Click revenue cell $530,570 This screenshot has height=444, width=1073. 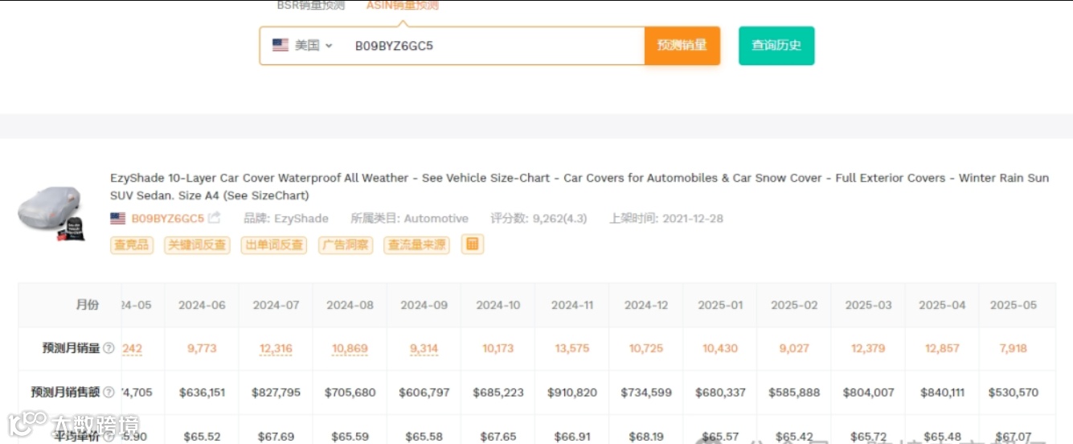tap(1014, 393)
